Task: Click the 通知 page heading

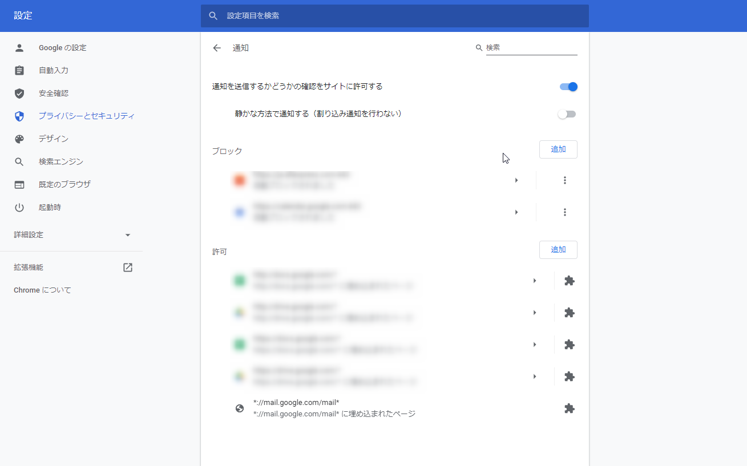Action: [241, 48]
